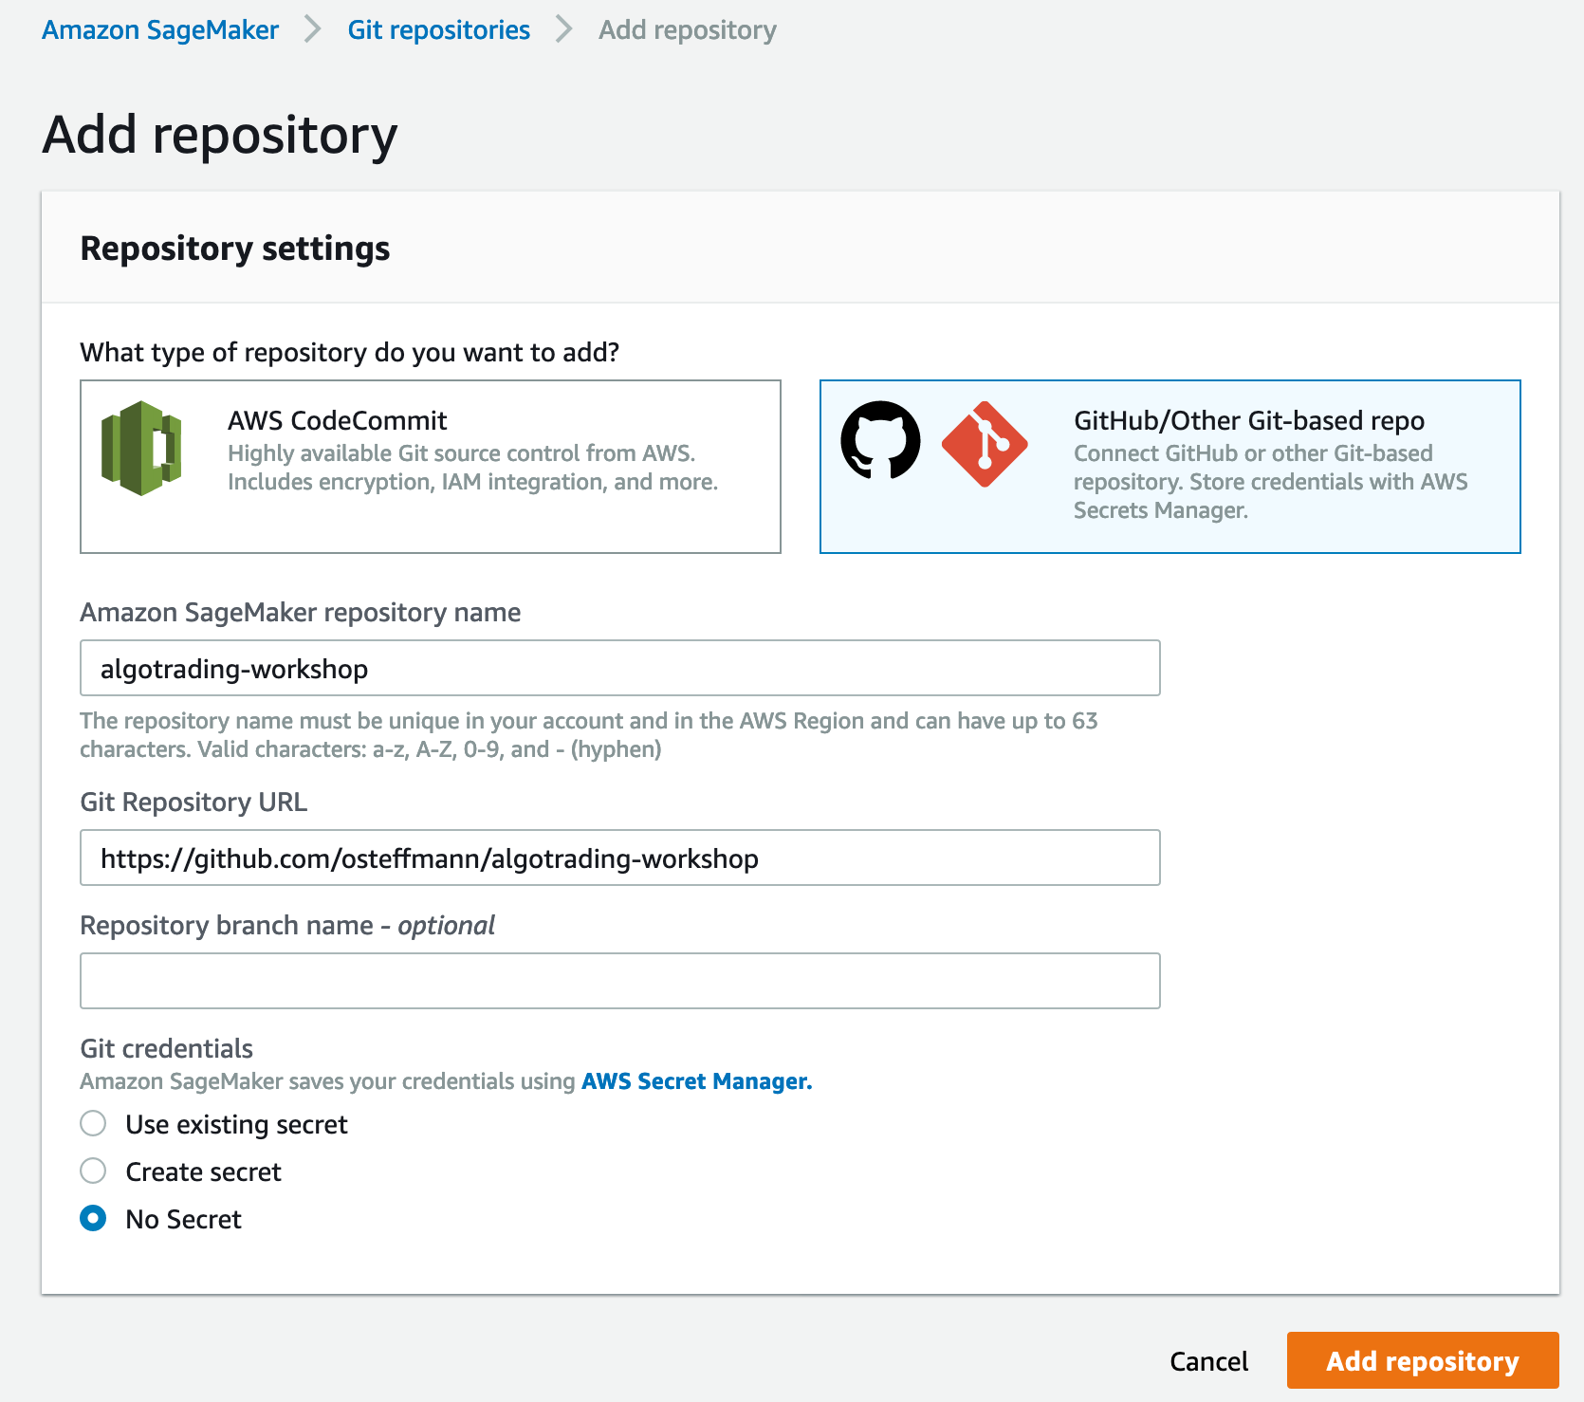The height and width of the screenshot is (1402, 1584).
Task: Click the chevron after Amazon SageMaker breadcrumb
Action: pos(313,29)
